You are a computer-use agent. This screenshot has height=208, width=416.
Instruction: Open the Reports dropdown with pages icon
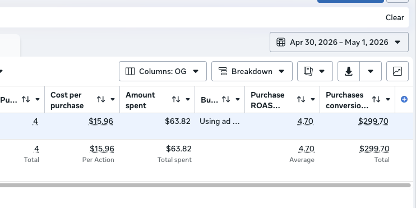[x=315, y=71]
